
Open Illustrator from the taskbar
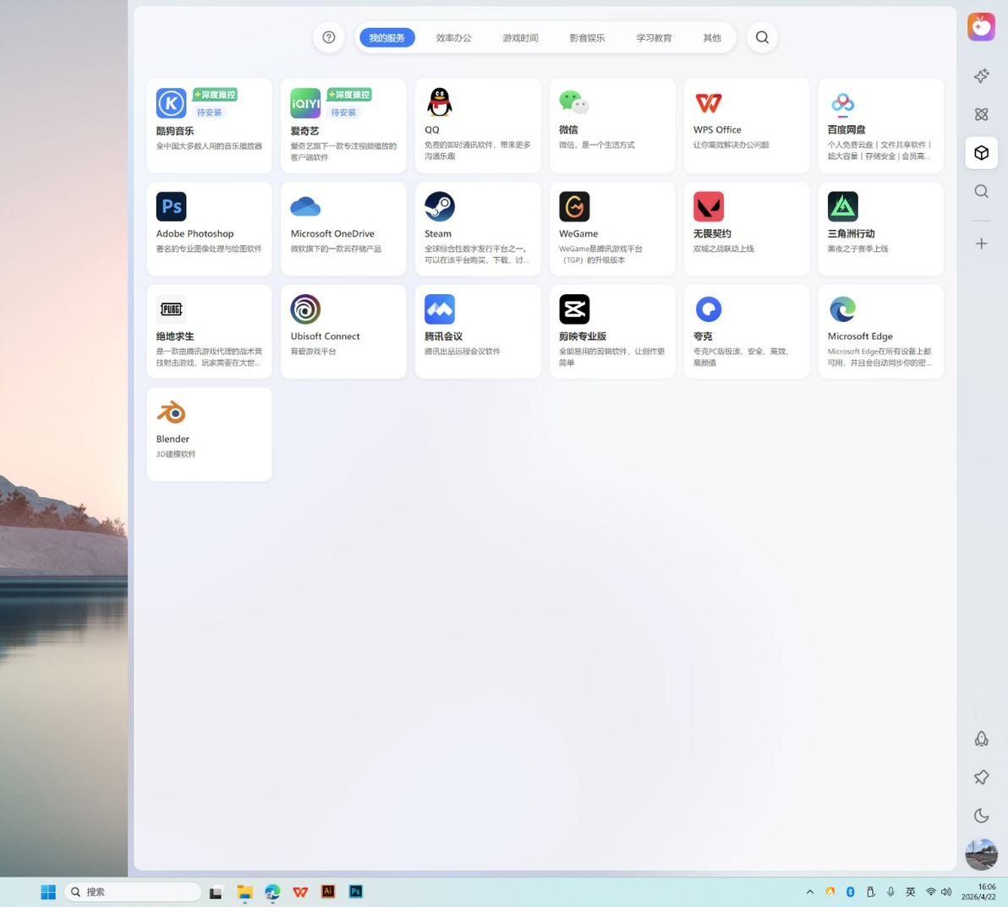coord(328,891)
